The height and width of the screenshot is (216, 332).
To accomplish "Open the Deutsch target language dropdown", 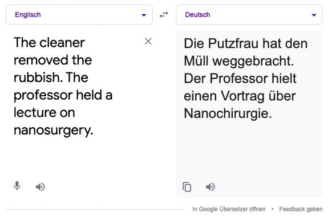I will (x=249, y=15).
